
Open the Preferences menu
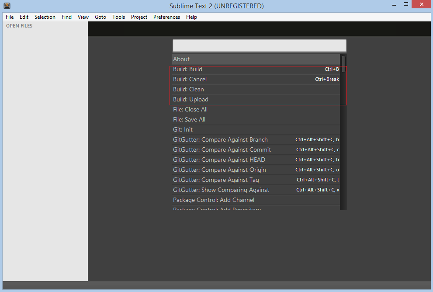166,17
